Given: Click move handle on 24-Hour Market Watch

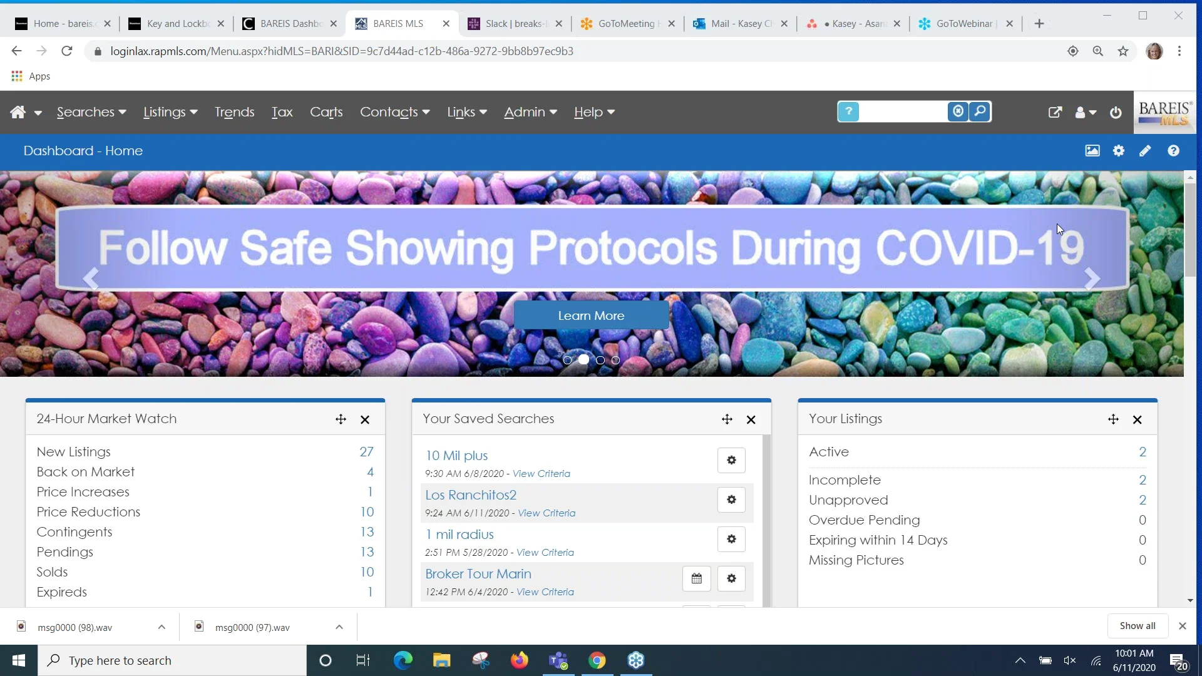Looking at the screenshot, I should tap(341, 419).
